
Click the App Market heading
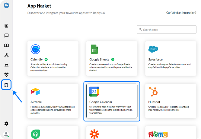39,6
